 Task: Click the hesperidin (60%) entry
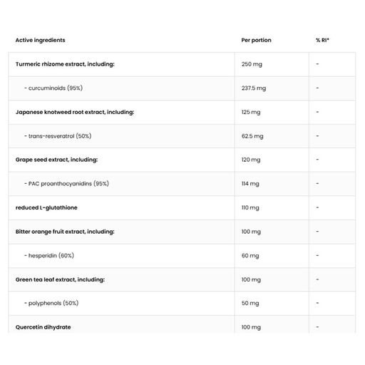pyautogui.click(x=49, y=256)
